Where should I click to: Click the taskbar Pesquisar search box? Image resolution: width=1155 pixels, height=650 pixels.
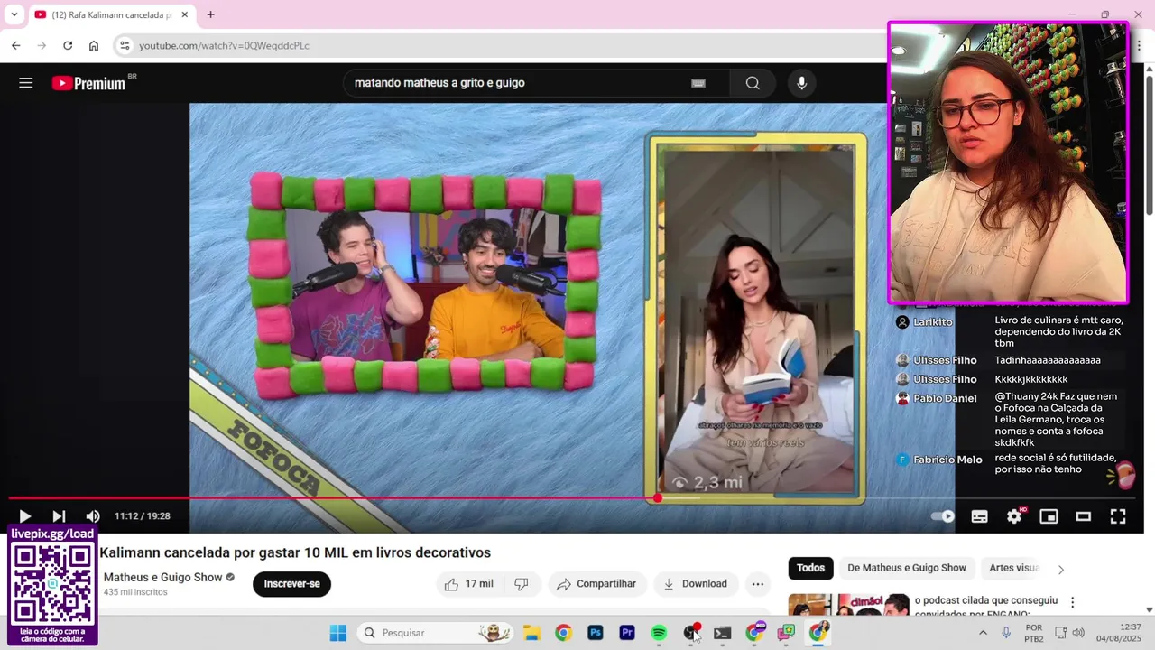436,633
